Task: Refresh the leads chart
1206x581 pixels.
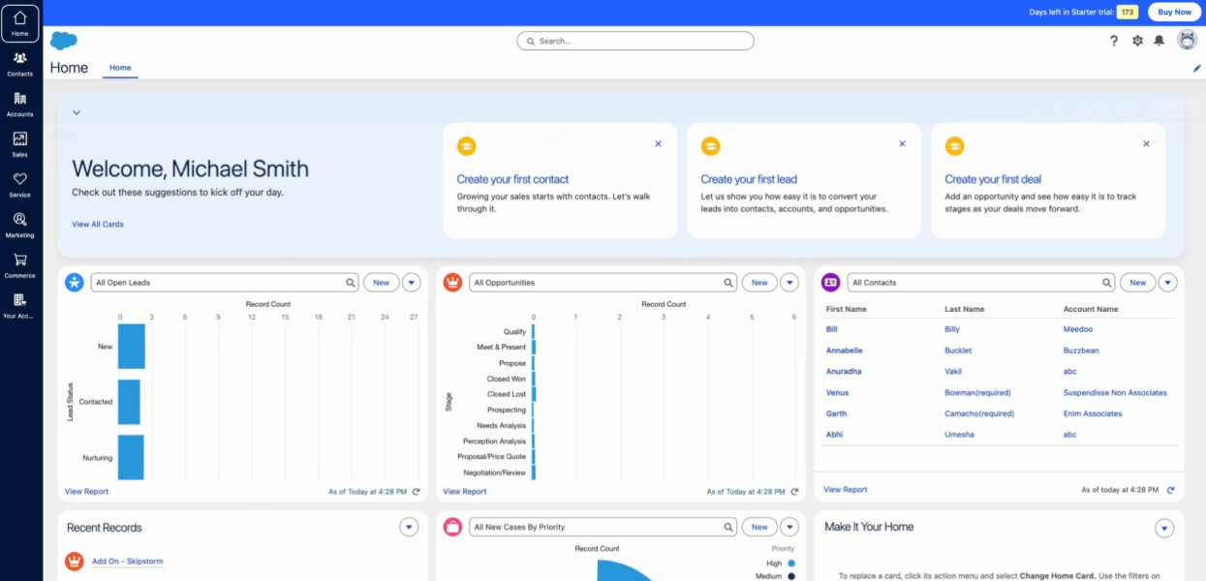Action: (x=417, y=491)
